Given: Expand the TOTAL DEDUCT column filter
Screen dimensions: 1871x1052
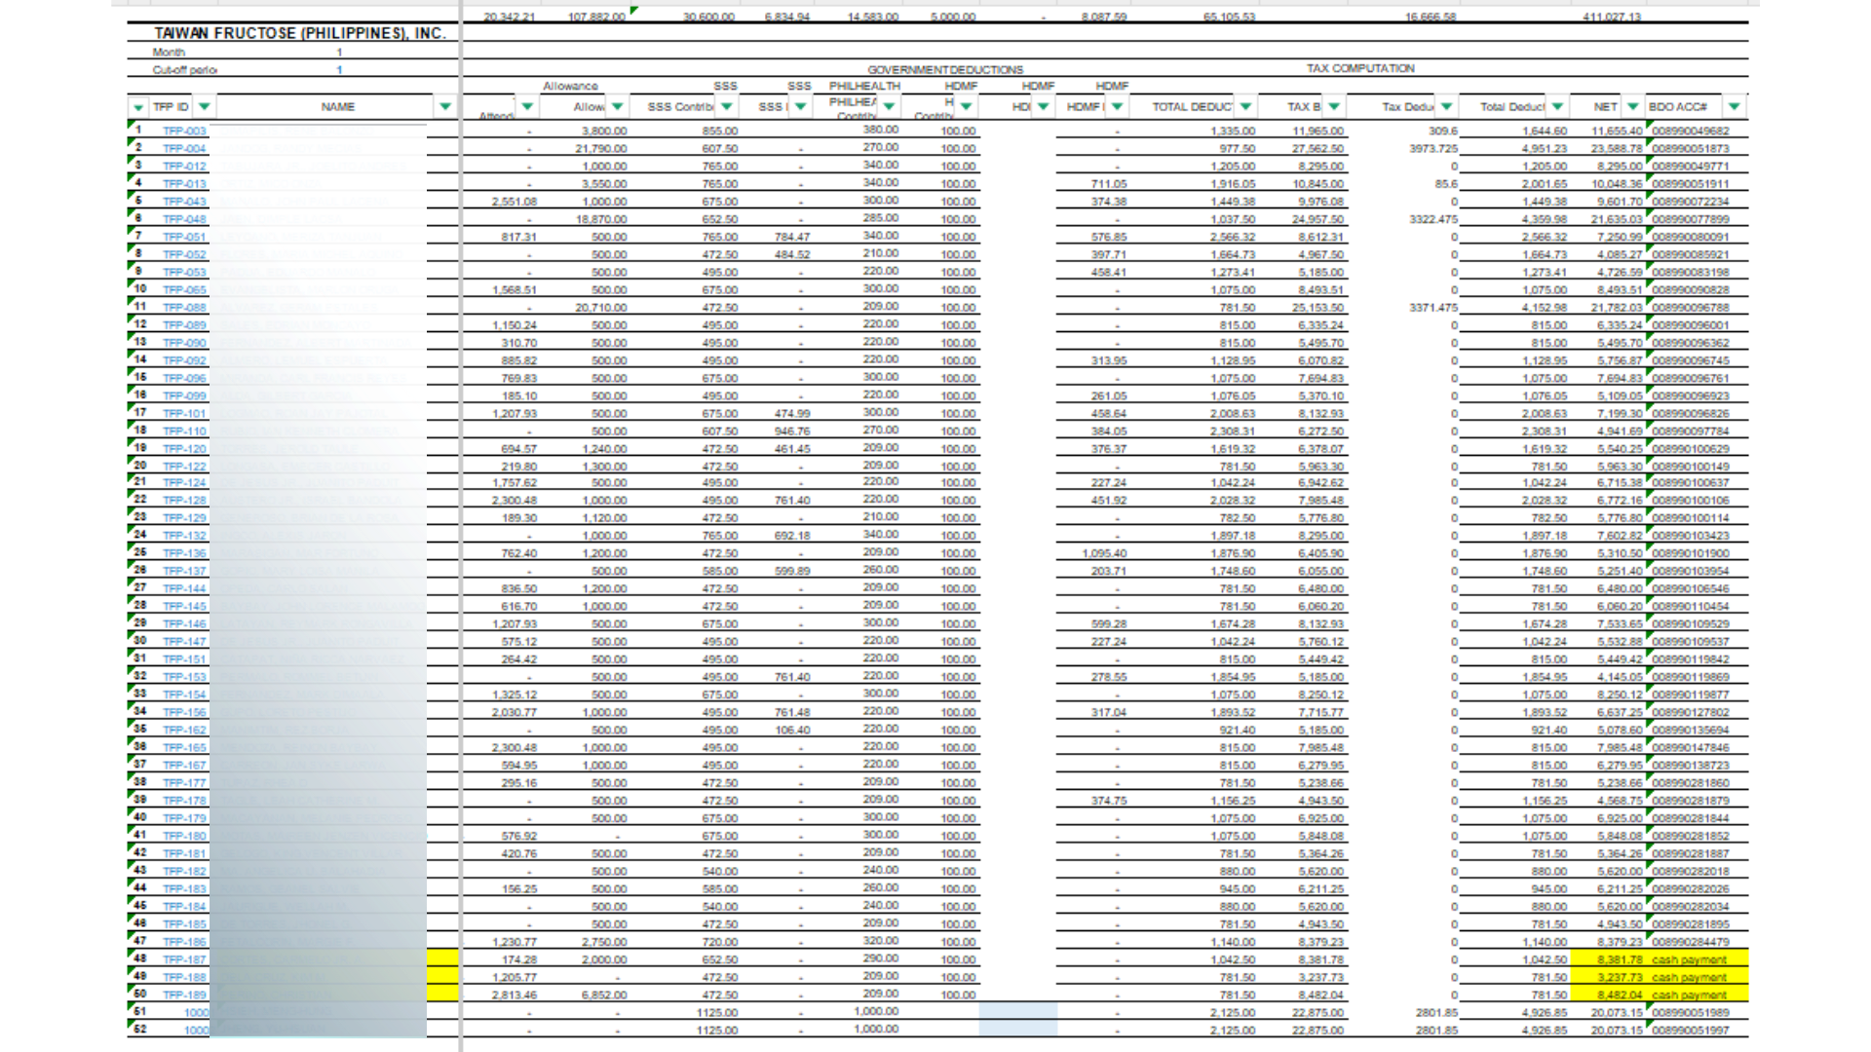Looking at the screenshot, I should (x=1245, y=106).
